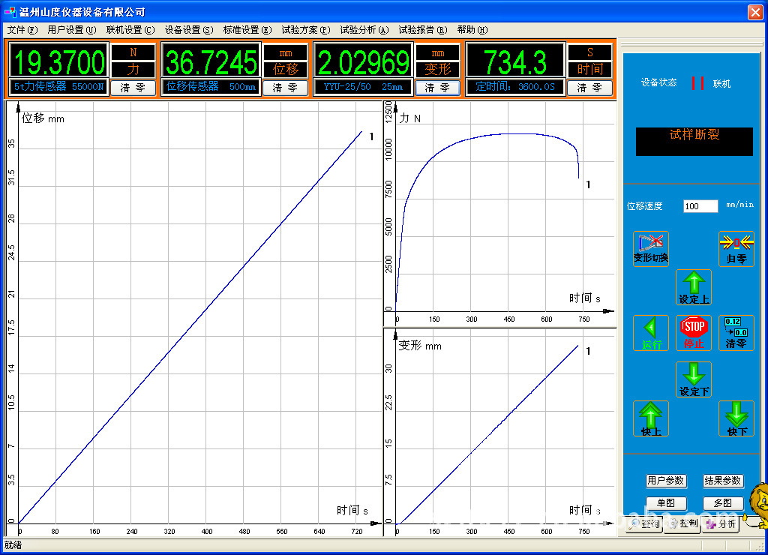This screenshot has height=555, width=768.
Task: Click the 快下 fast-down double arrow
Action: (736, 418)
